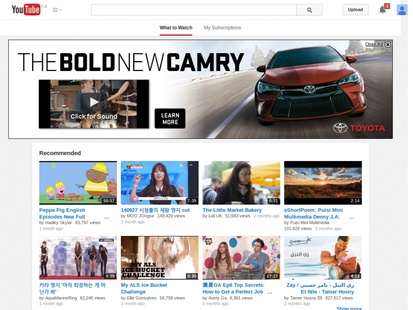
Task: Play the Click for Sound ad video
Action: click(x=94, y=104)
